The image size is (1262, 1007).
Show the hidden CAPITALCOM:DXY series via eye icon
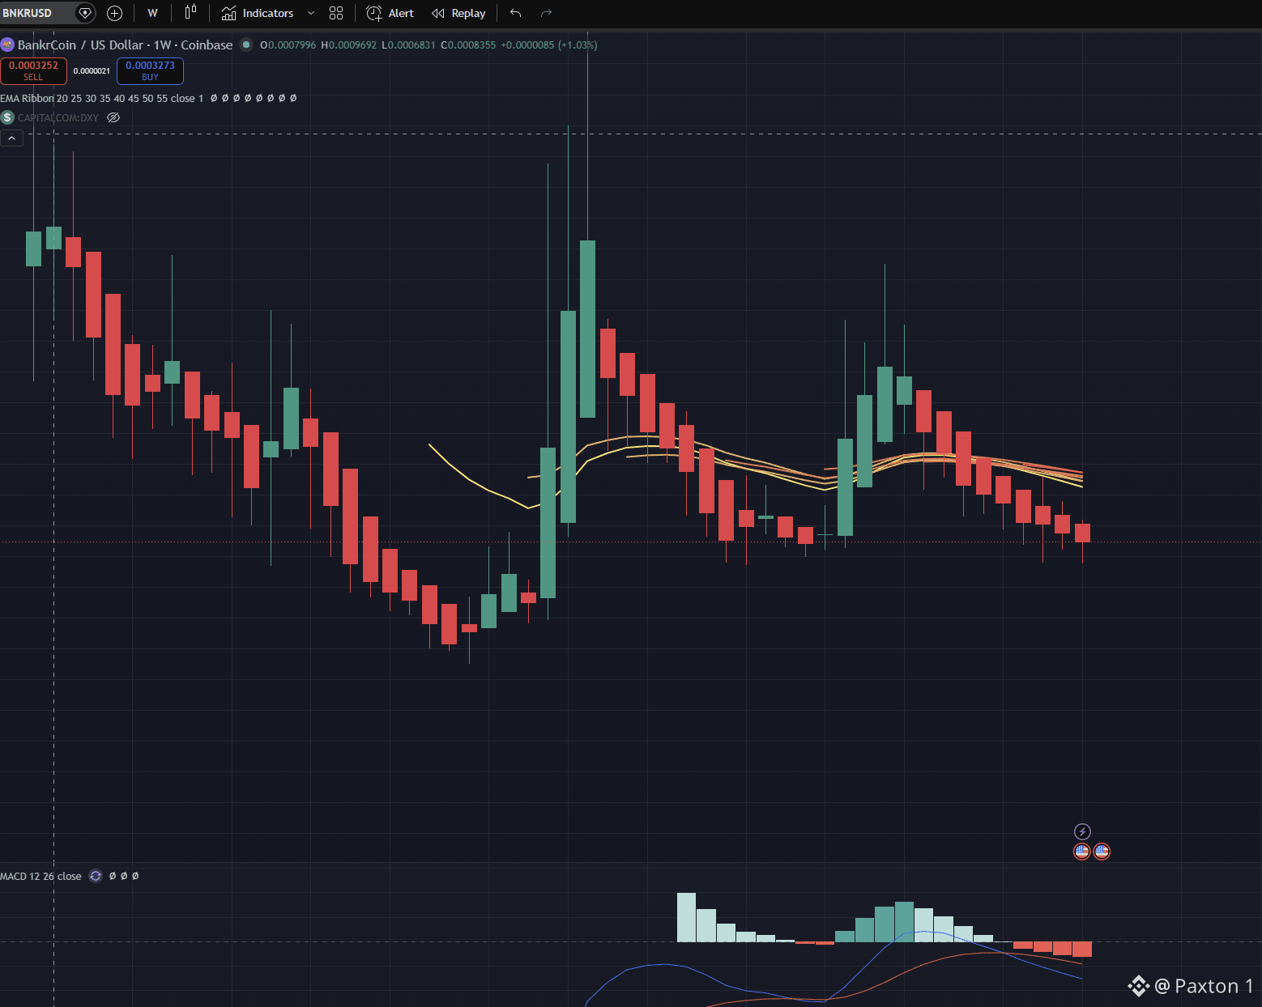(113, 117)
